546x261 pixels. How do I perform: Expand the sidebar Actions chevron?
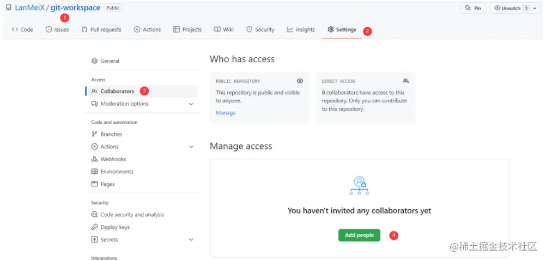(x=191, y=147)
